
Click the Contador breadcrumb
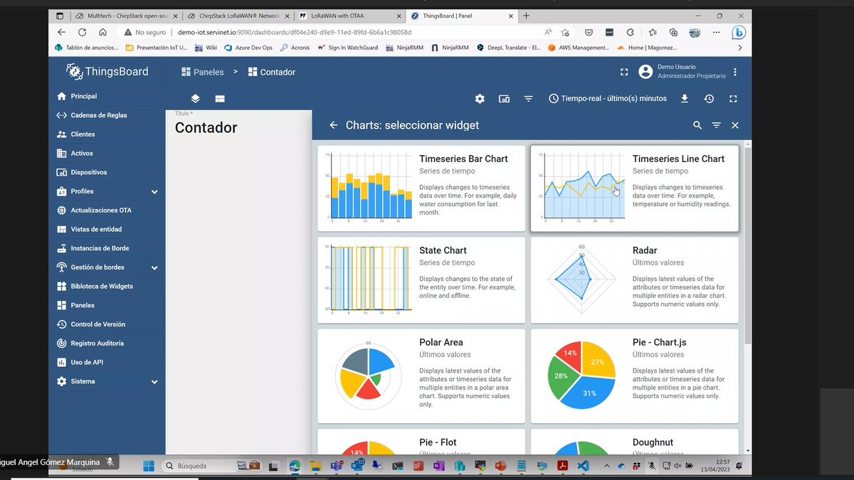271,72
